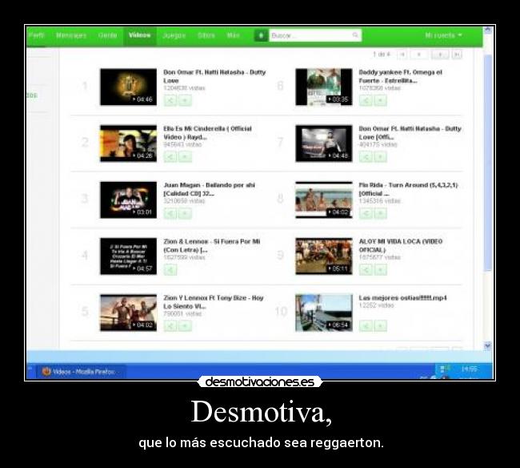
Task: Play the Juan Magan thumbnail showing 03:01
Action: (x=128, y=200)
